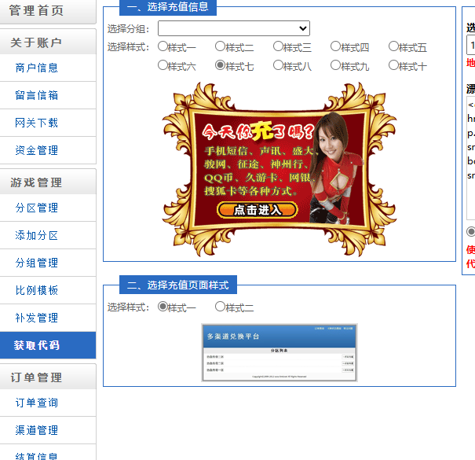The image size is (475, 460).
Task: Open the 选择分组 dropdown list
Action: (233, 28)
